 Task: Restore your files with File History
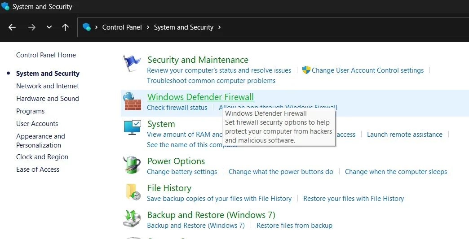click(354, 199)
